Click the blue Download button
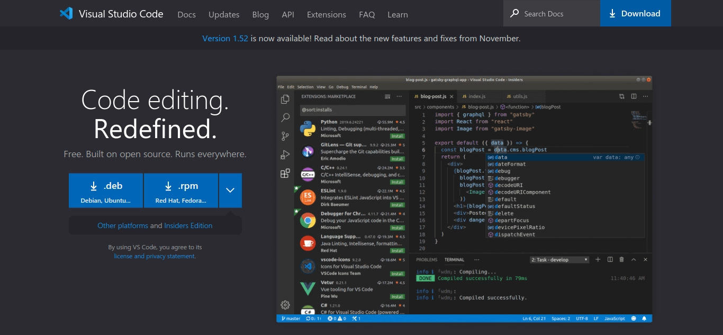Viewport: 723px width, 335px height. [635, 13]
